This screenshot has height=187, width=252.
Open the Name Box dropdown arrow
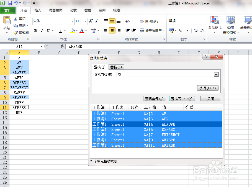click(x=42, y=46)
